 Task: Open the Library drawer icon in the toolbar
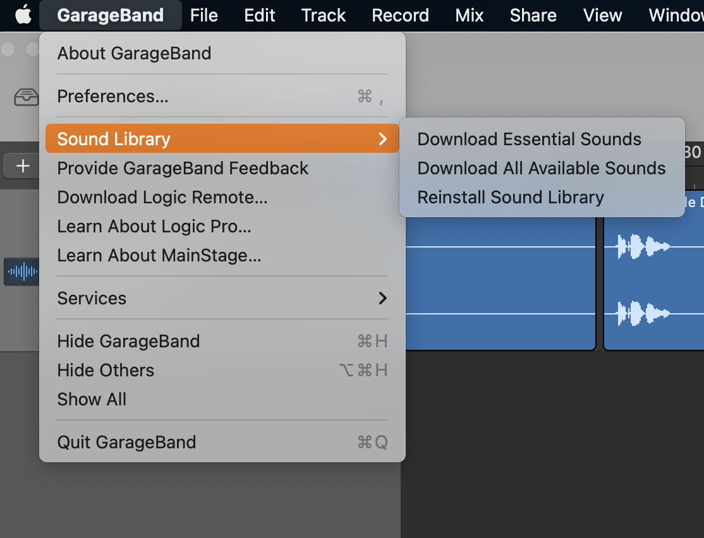[26, 97]
